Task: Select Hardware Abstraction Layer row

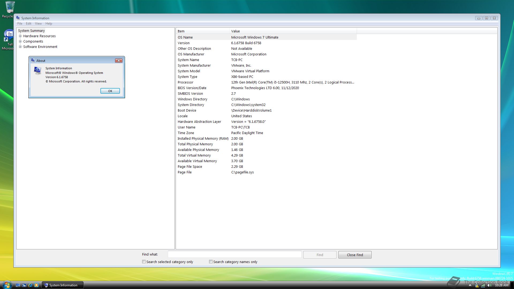Action: click(x=266, y=122)
